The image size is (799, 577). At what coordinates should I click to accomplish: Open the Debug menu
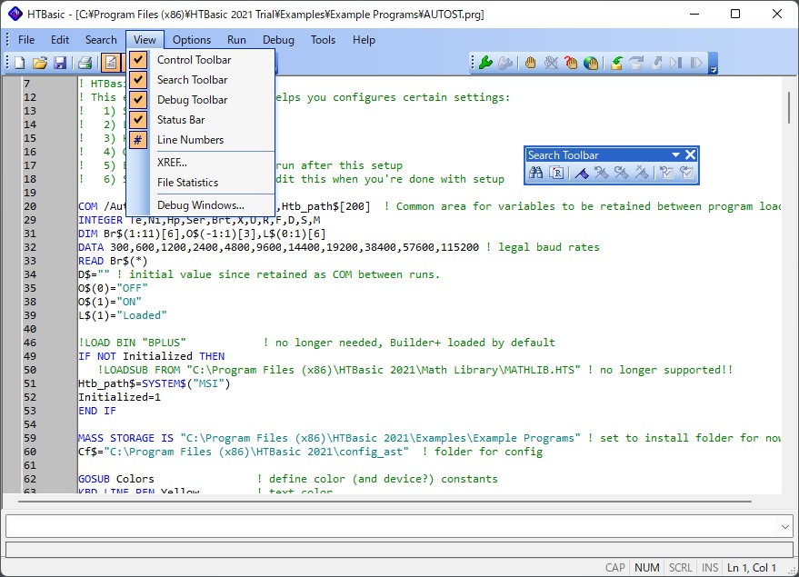[278, 40]
